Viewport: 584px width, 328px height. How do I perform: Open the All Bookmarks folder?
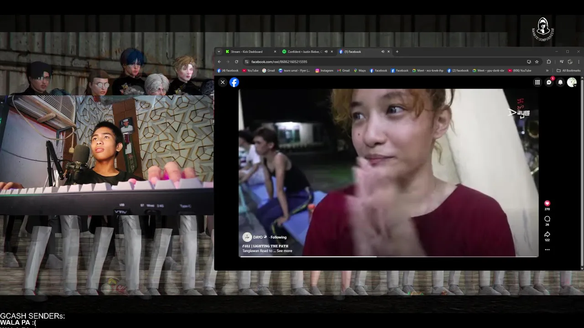(x=568, y=71)
